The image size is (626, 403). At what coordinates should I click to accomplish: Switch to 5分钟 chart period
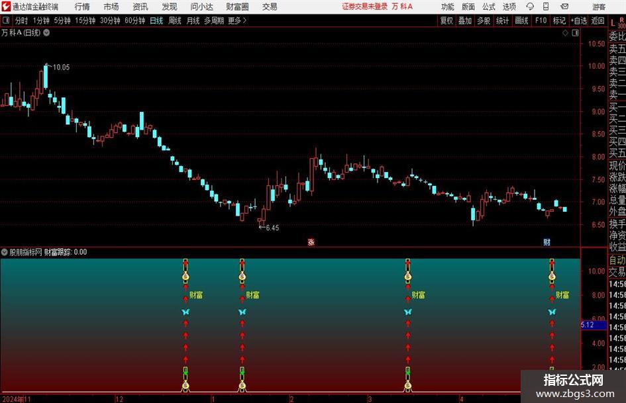62,21
